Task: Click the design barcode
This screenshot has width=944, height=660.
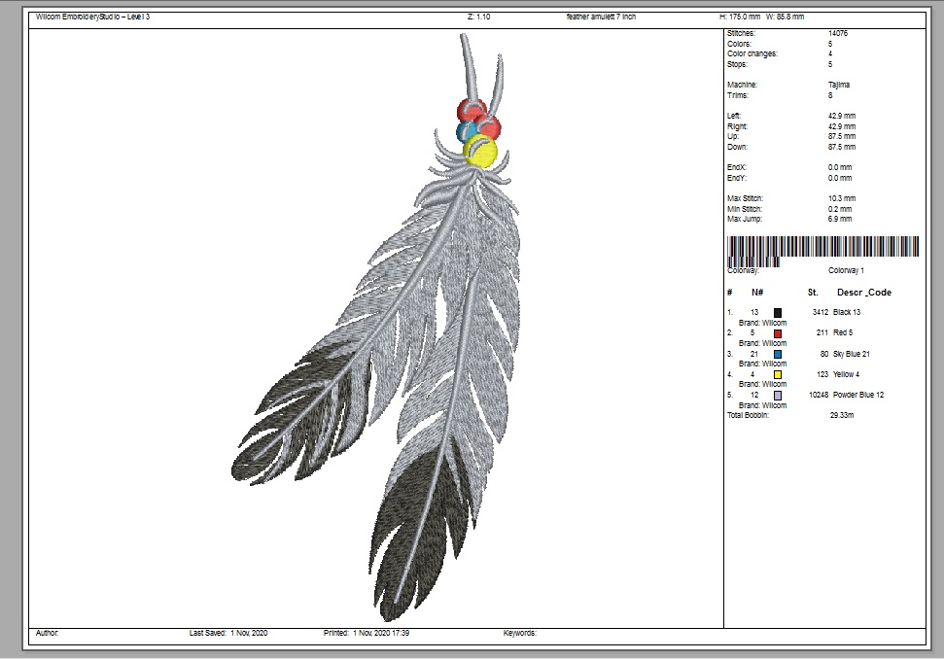Action: pos(822,249)
